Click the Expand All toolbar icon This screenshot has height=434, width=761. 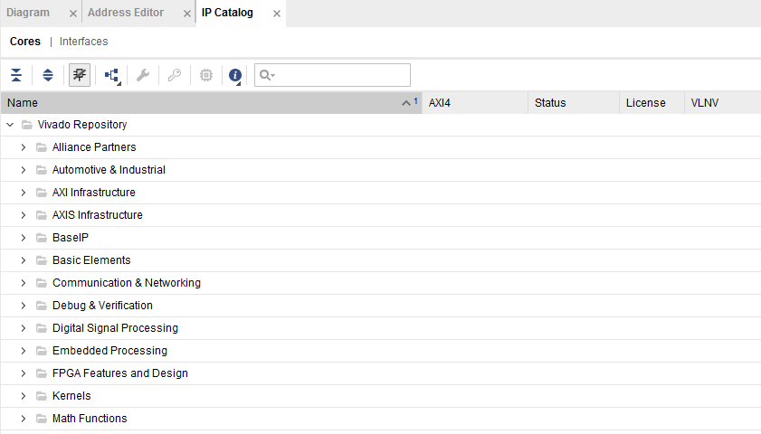click(x=48, y=75)
